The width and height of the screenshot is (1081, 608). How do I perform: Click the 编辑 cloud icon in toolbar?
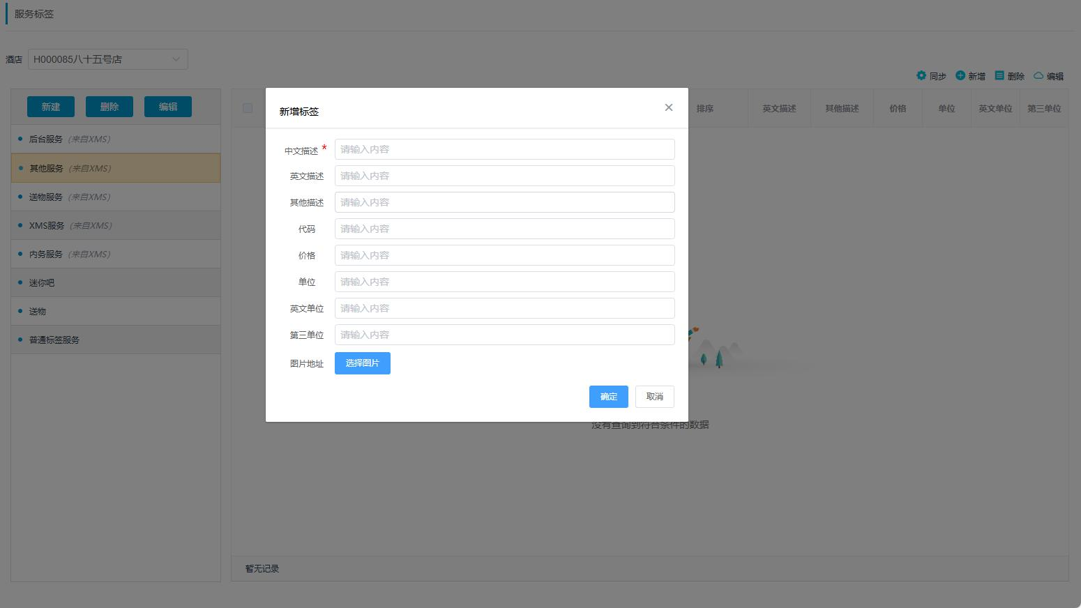[x=1038, y=75]
